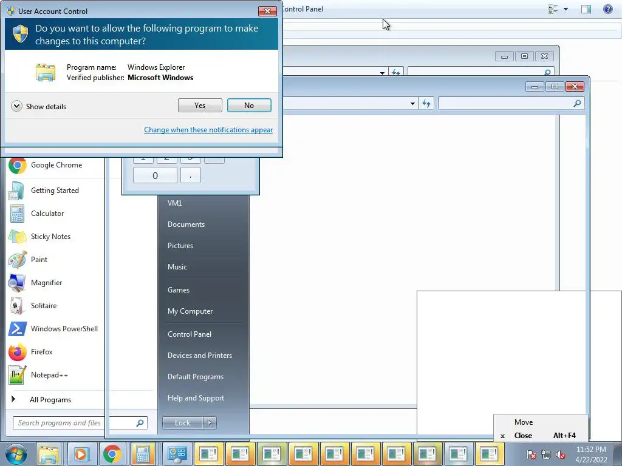Click muted volume tray icon
The height and width of the screenshot is (466, 622).
click(x=560, y=454)
